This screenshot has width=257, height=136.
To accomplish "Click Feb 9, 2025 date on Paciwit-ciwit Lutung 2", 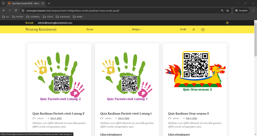I will (56, 118).
